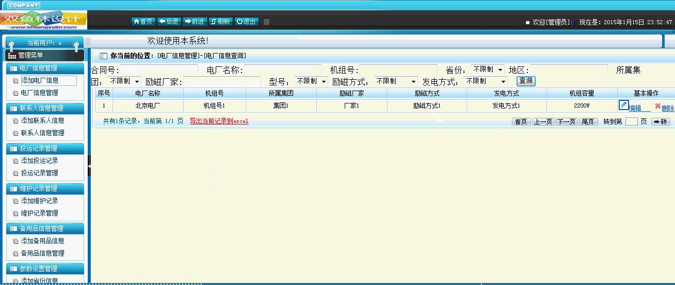The height and width of the screenshot is (285, 675).
Task: Open the 型号 dropdown
Action: [311, 81]
